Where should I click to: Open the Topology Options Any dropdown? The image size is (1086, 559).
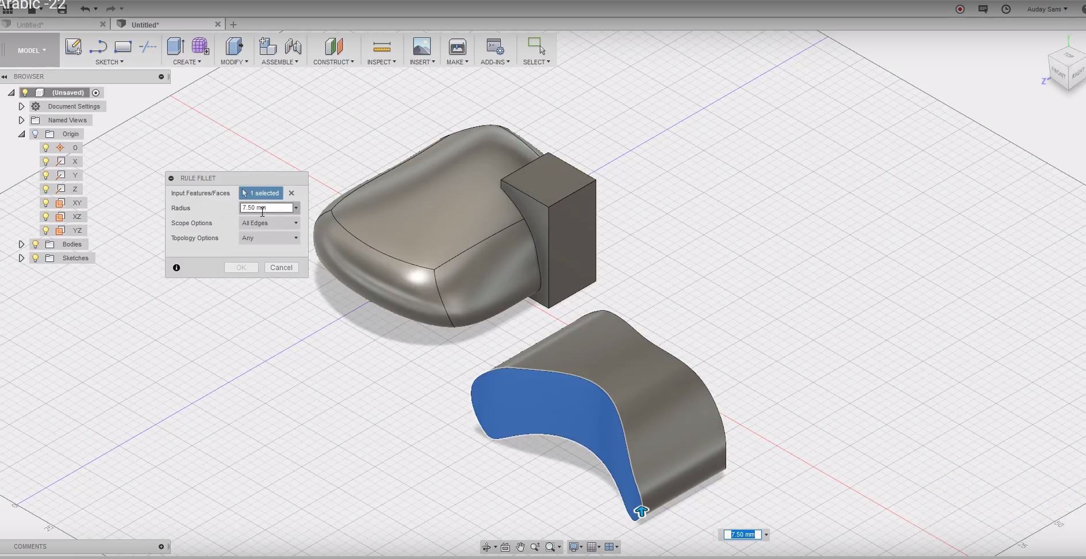pos(268,238)
